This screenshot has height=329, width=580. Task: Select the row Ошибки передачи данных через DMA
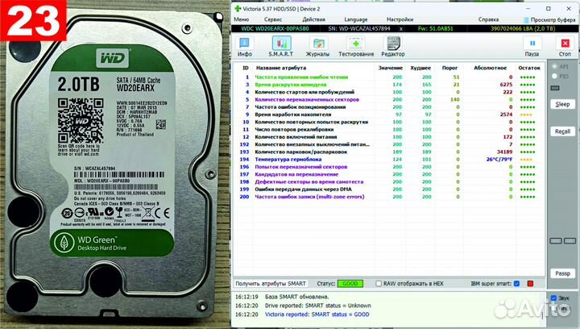click(388, 189)
